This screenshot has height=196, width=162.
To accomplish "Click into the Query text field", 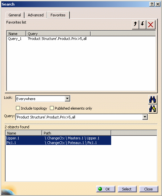I will click(79, 117).
